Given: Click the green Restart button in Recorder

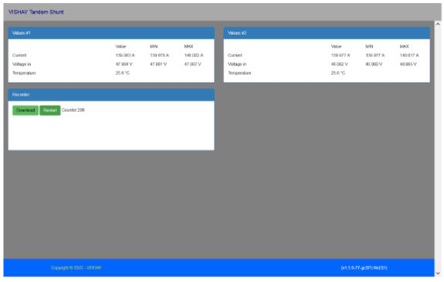Looking at the screenshot, I should point(50,110).
